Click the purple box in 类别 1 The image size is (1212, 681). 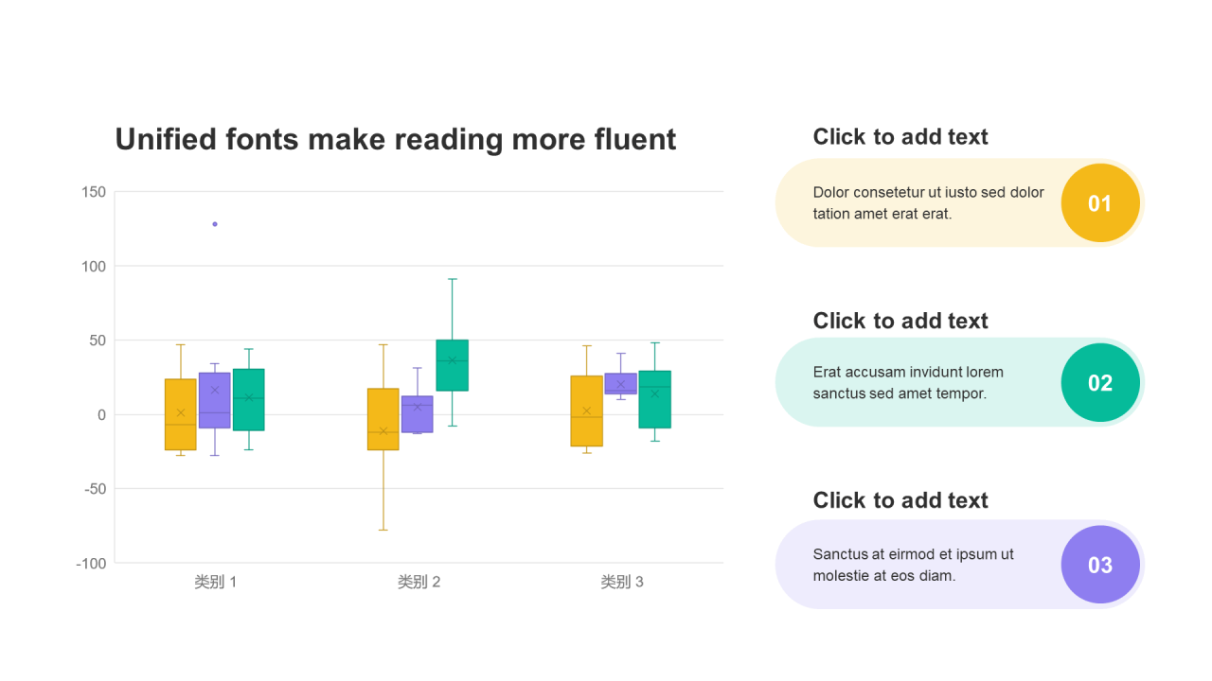click(215, 400)
